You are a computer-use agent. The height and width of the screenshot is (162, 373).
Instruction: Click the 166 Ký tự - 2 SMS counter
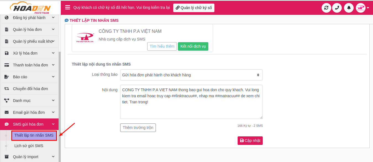pos(250,126)
